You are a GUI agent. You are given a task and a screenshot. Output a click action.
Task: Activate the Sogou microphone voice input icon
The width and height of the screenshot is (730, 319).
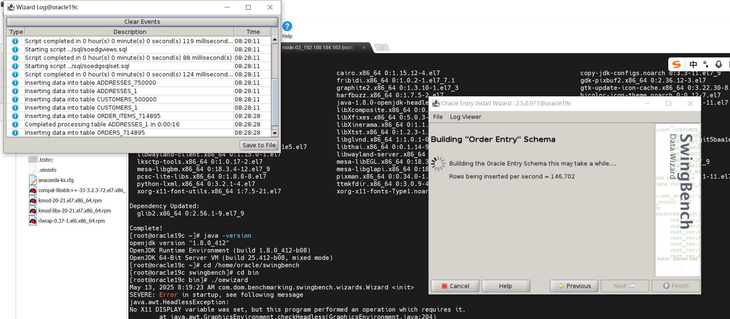click(x=719, y=64)
